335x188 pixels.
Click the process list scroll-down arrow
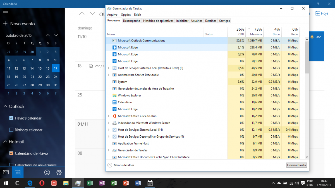(x=307, y=157)
